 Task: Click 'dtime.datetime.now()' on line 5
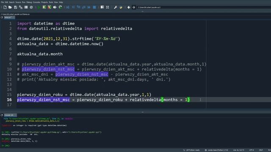pos(79,44)
